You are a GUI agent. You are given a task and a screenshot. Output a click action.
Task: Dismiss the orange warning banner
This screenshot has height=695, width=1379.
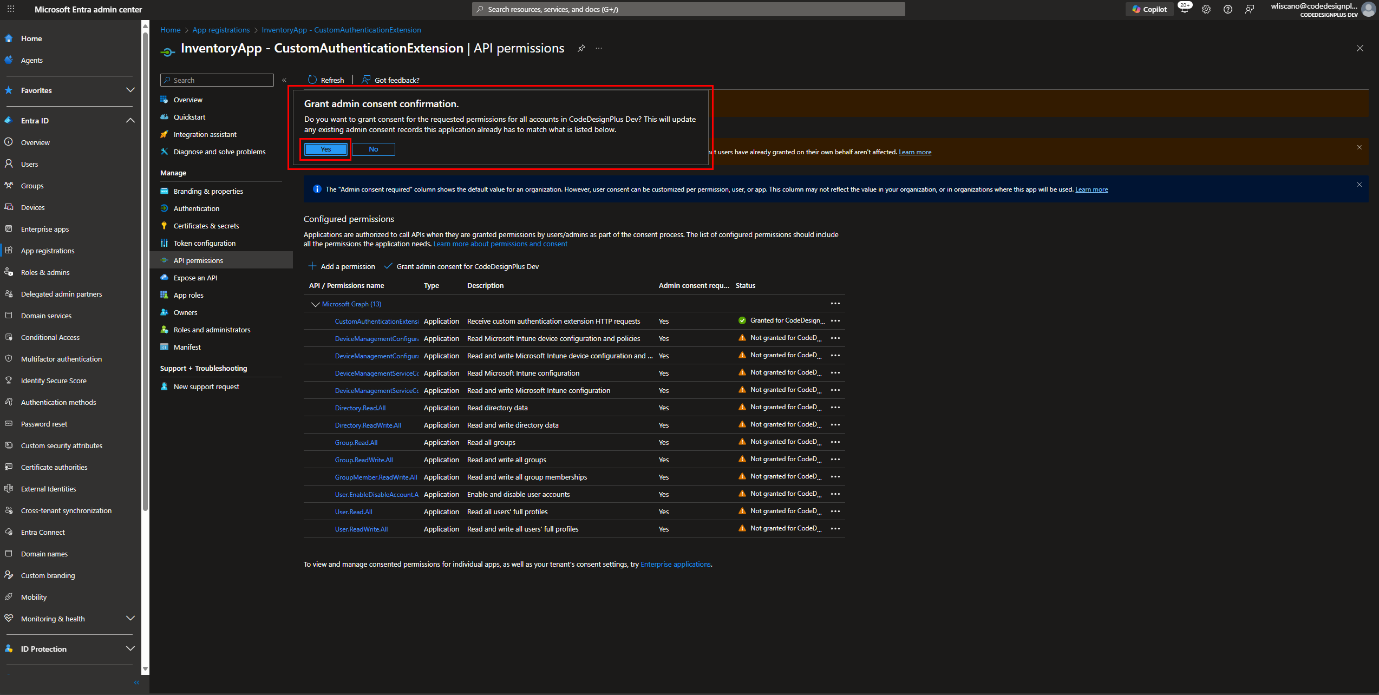tap(1359, 147)
